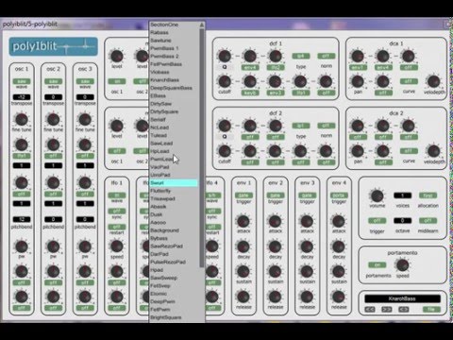Viewport: 453px width, 340px height.
Task: Click env 2 decay knob
Action: click(x=276, y=246)
